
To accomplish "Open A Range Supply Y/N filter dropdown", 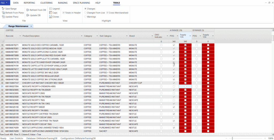I will [190, 36].
